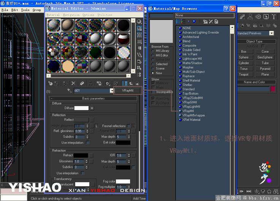Viewport: 280px width, 201px height.
Task: Toggle the Backlight icon in Material Editor
Action: click(139, 28)
